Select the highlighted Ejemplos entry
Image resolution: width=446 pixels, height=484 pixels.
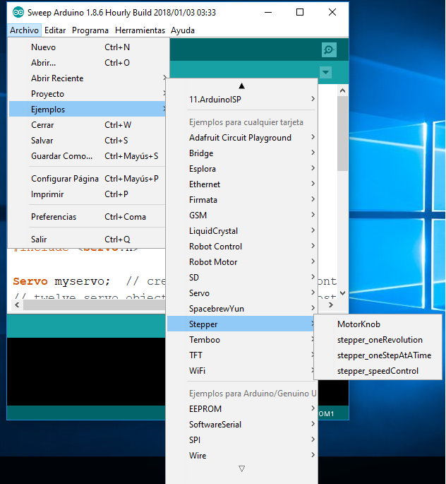88,110
